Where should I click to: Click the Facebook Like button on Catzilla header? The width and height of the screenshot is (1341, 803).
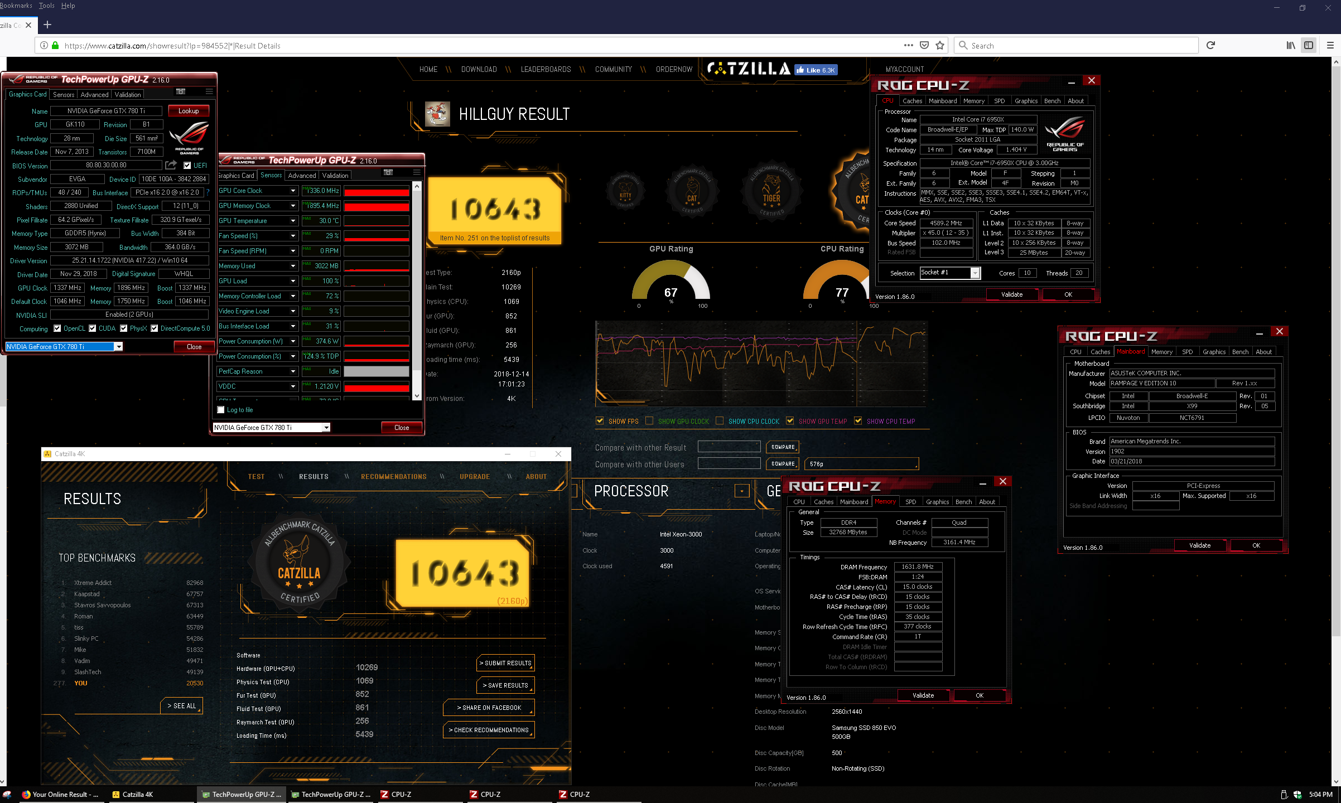(x=816, y=70)
